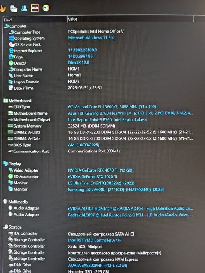
Task: Select the PCSpecialist Intel Home Office V value
Action: [96, 31]
